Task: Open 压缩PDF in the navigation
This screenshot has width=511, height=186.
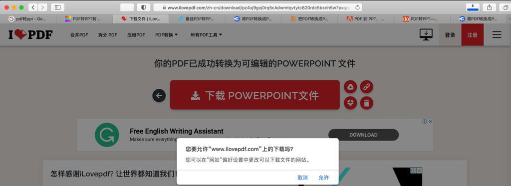Action: tap(136, 35)
